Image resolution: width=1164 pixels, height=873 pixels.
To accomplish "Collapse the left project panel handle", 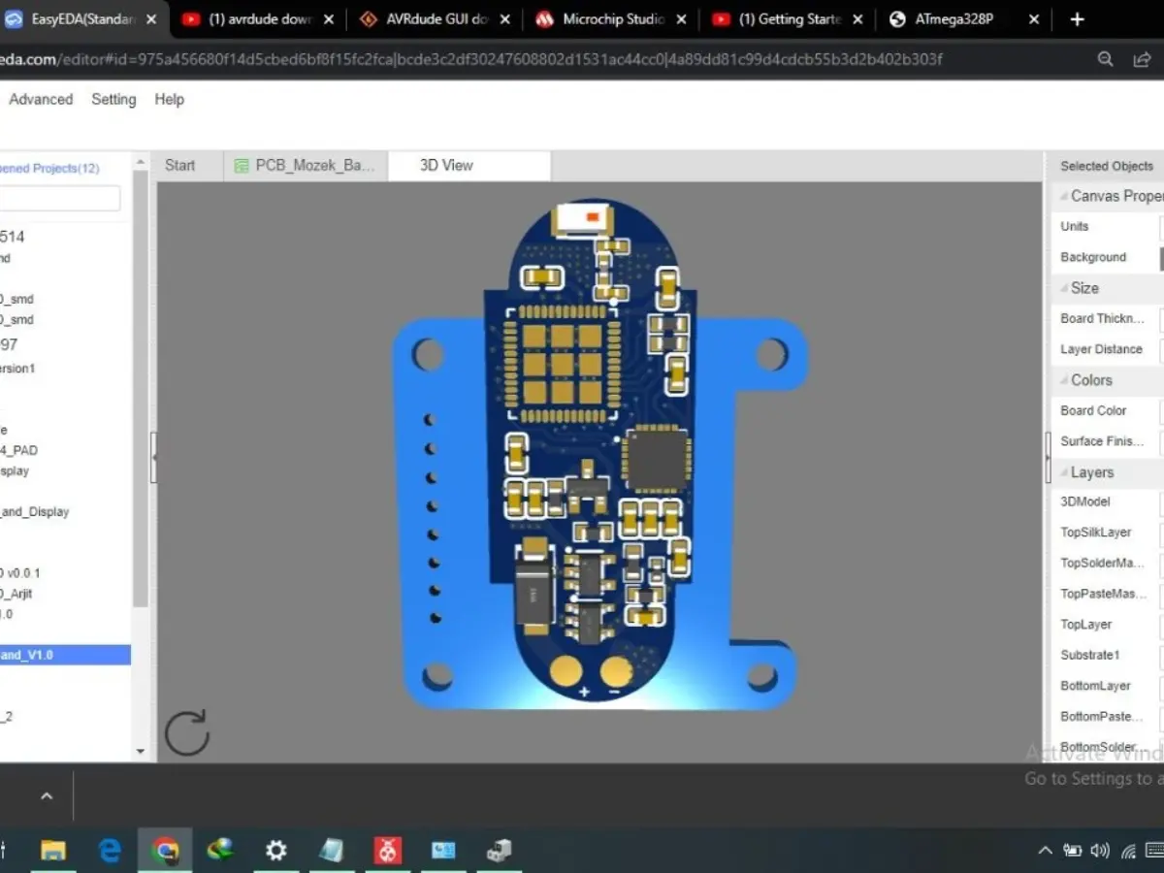I will [x=153, y=457].
